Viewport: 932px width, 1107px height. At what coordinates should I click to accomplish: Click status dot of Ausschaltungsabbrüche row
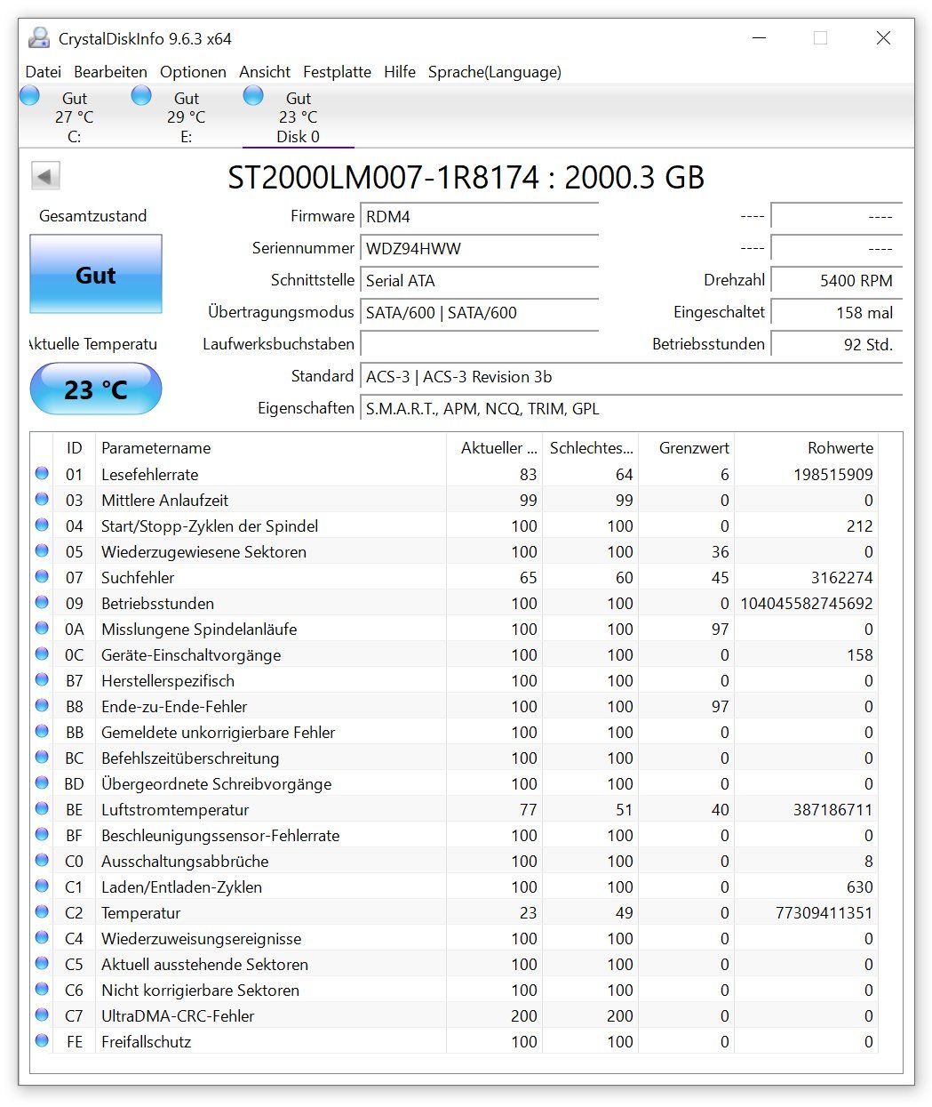tap(42, 861)
